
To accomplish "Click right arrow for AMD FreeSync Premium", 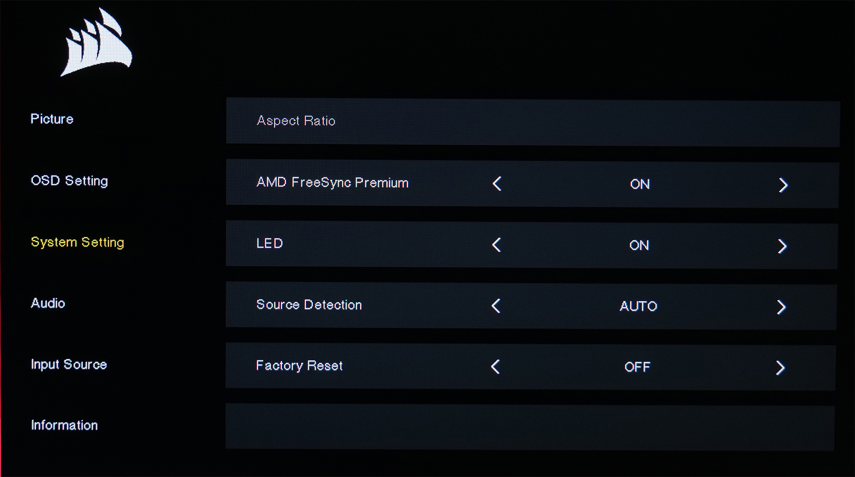I will [x=783, y=185].
